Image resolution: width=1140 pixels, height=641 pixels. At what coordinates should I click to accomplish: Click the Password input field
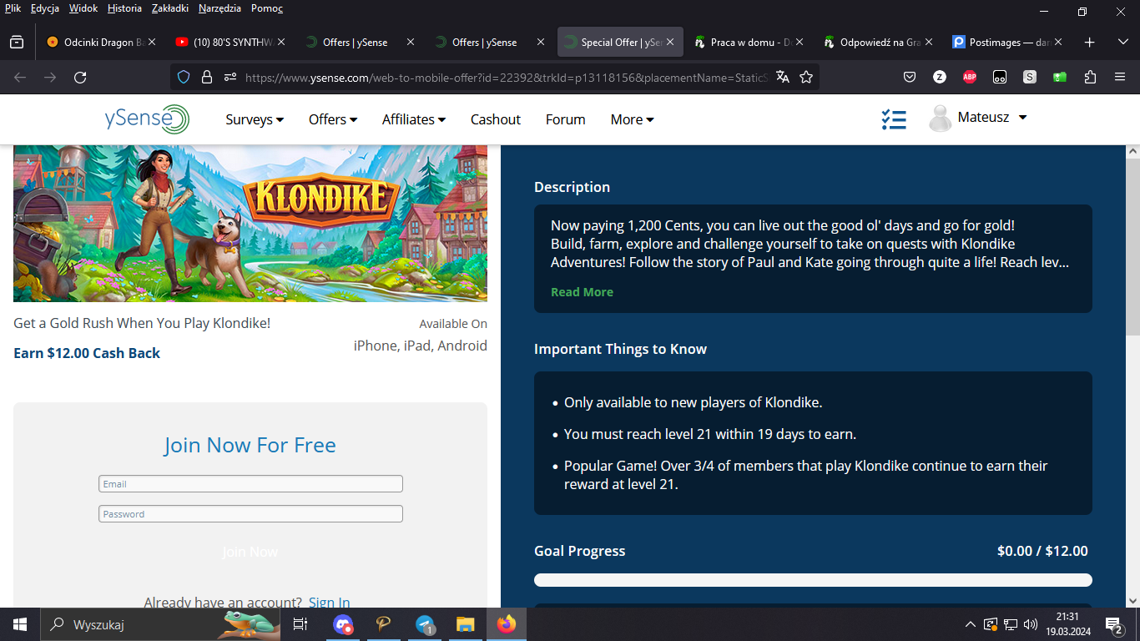click(x=250, y=514)
